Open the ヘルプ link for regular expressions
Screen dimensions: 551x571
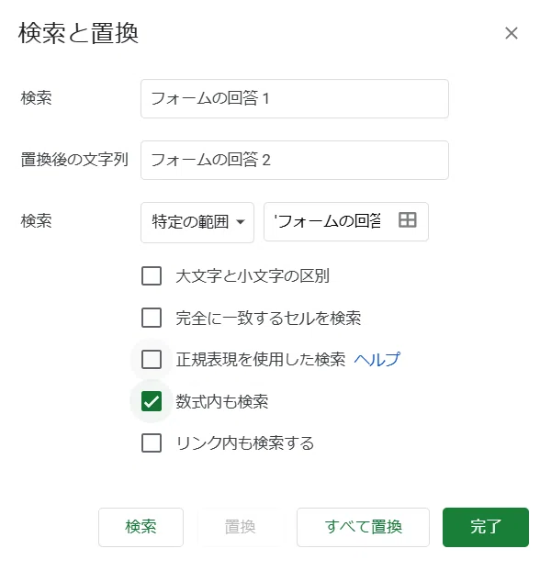377,360
